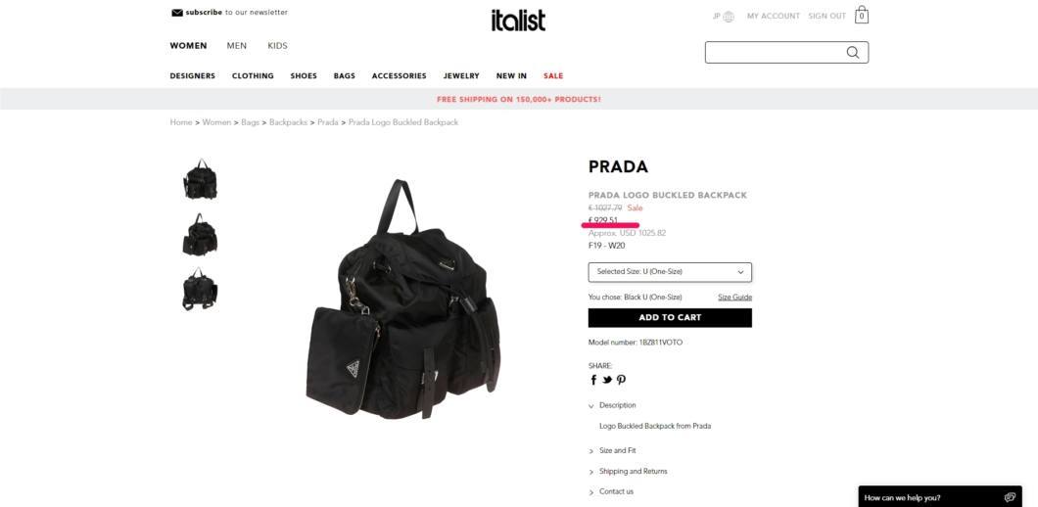Click the search magnifier icon
This screenshot has width=1038, height=507.
[x=853, y=52]
